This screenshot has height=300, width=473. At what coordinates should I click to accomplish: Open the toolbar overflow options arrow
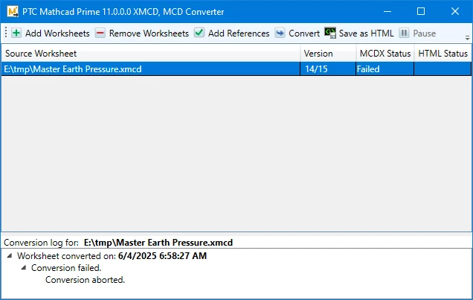pos(467,38)
